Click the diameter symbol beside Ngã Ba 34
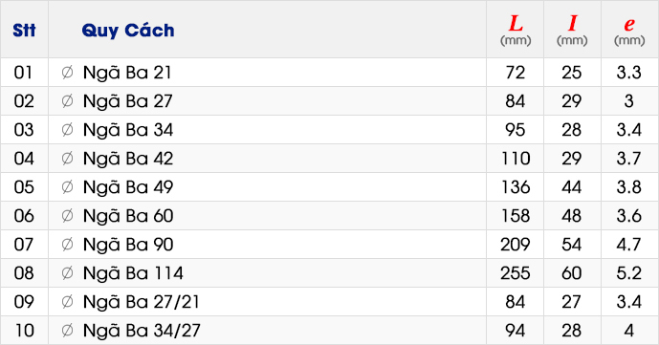The width and height of the screenshot is (659, 345). (x=67, y=130)
